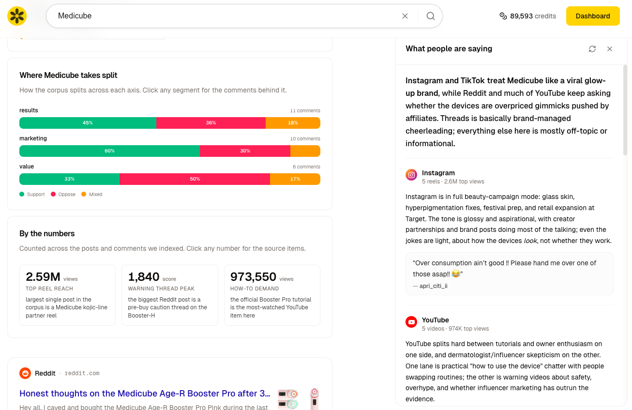Image resolution: width=632 pixels, height=410 pixels.
Task: Select the 60% support segment for marketing
Action: [x=110, y=151]
